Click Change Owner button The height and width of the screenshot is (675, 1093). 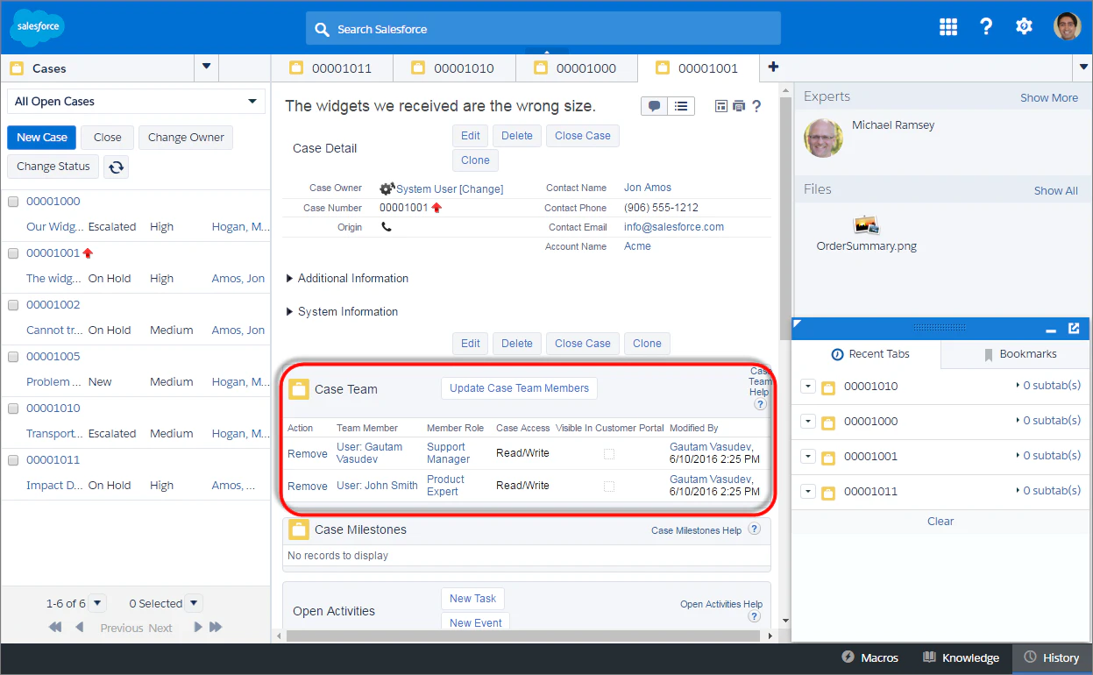[186, 137]
